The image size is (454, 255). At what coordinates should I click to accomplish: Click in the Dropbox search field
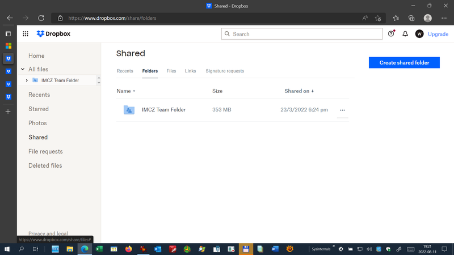(302, 34)
